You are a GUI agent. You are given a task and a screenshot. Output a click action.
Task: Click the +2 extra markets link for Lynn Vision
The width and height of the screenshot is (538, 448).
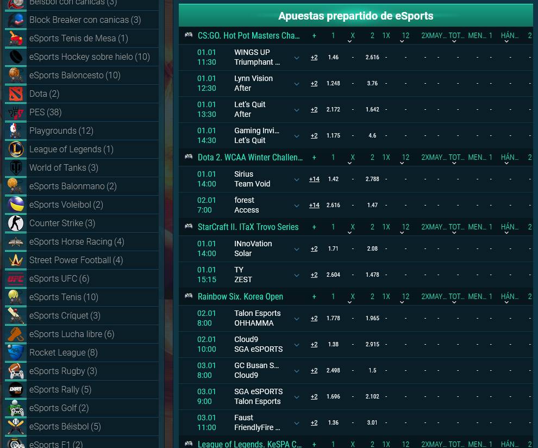pos(314,83)
